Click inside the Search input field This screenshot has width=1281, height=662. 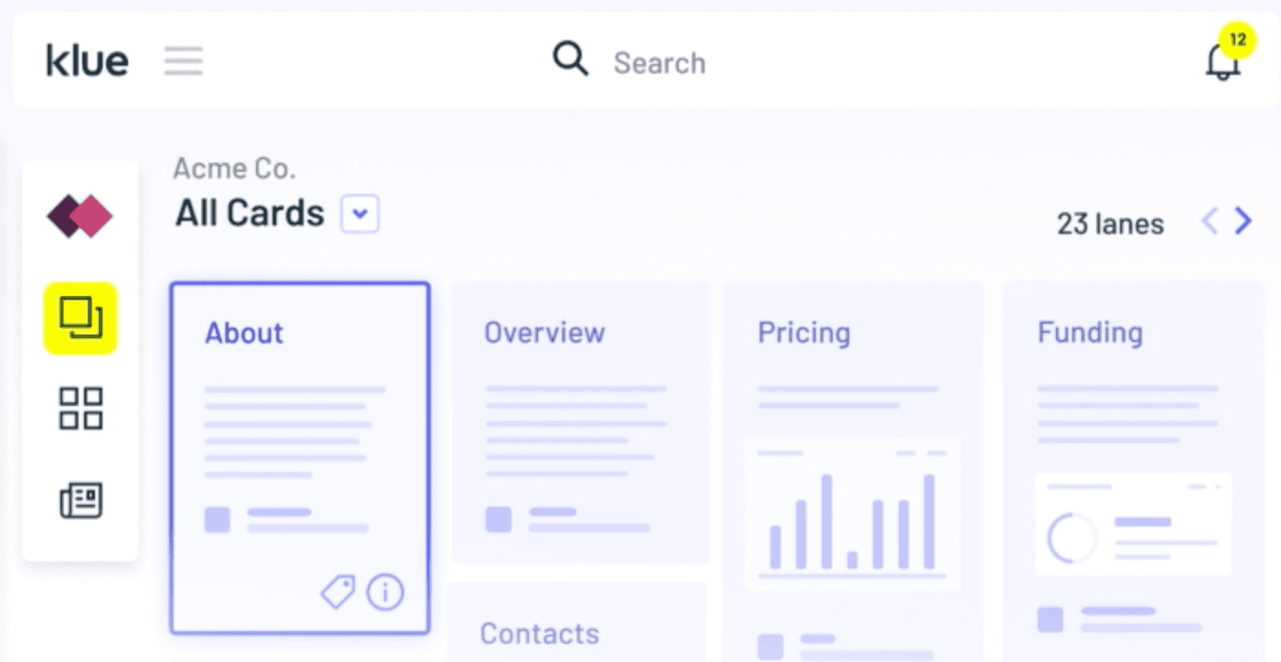click(695, 62)
